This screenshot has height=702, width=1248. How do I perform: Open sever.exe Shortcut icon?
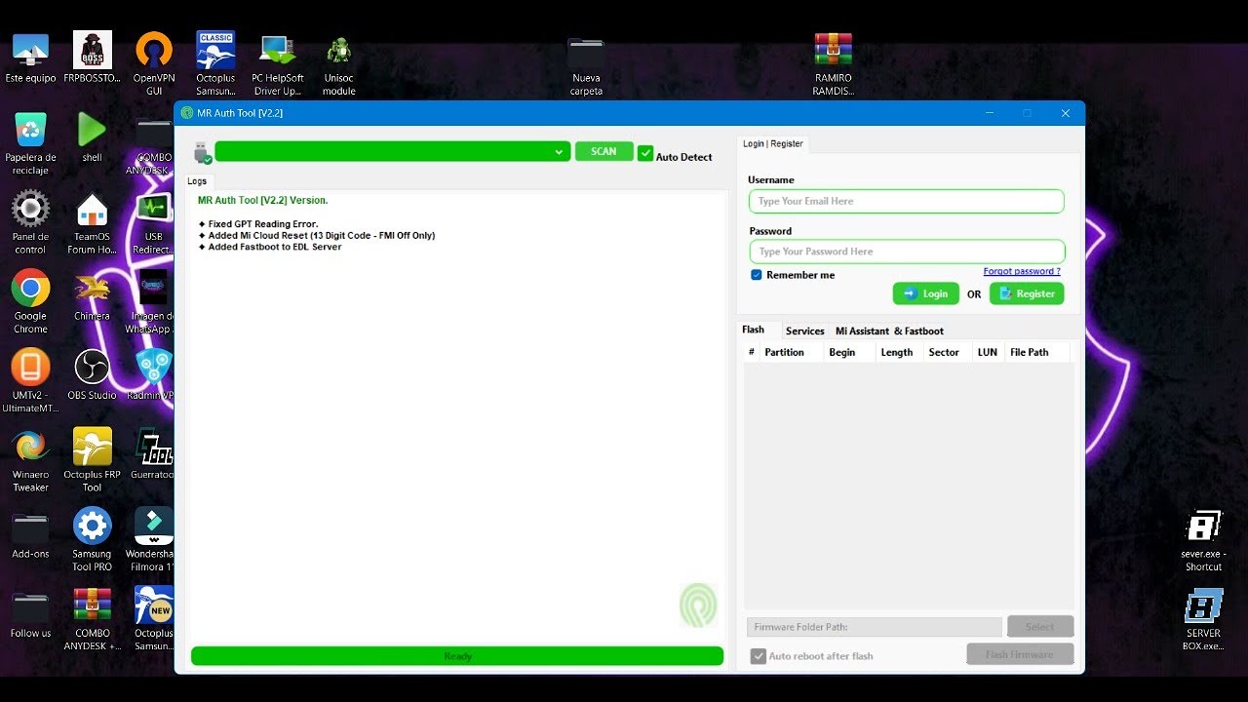tap(1203, 539)
